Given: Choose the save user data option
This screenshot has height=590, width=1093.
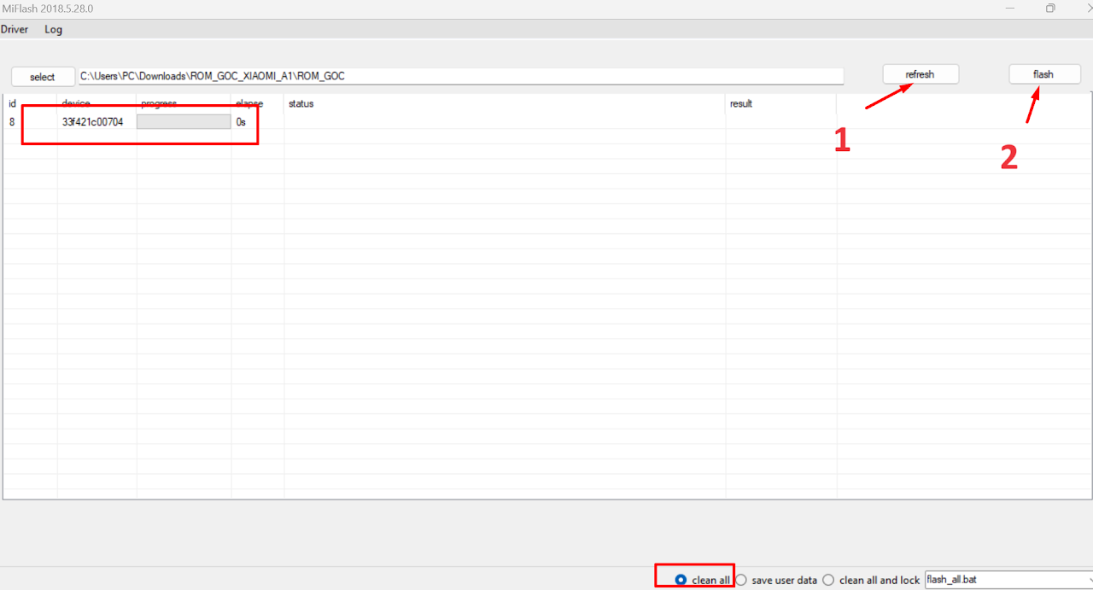Looking at the screenshot, I should click(x=741, y=580).
